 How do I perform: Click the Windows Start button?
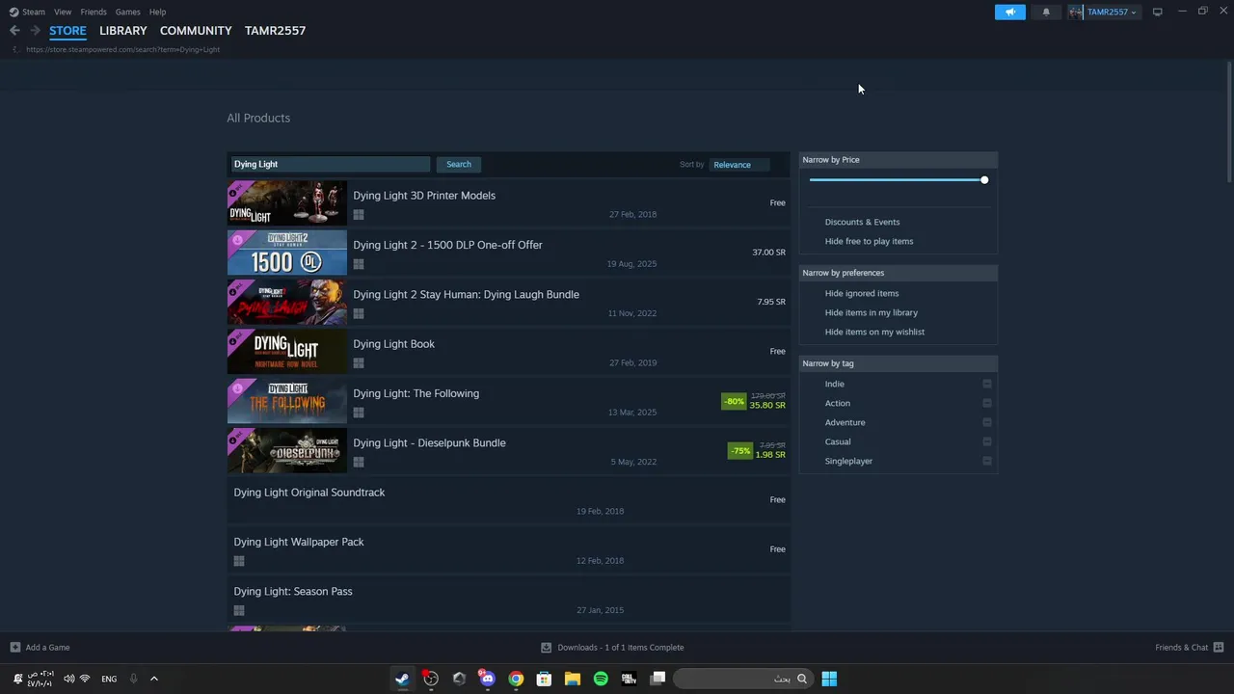click(829, 679)
